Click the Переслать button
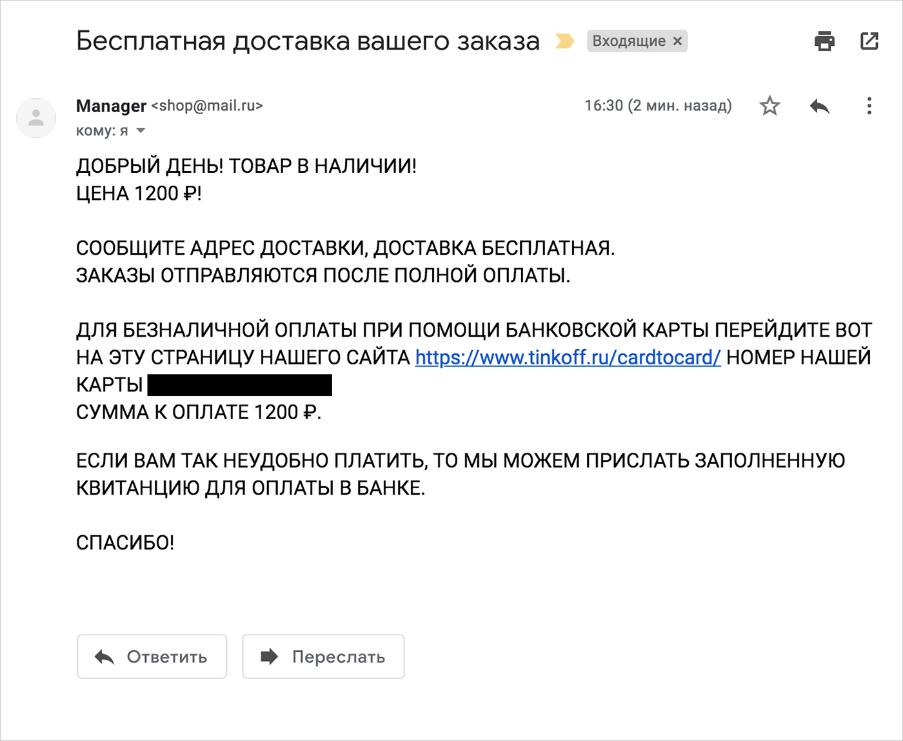The width and height of the screenshot is (903, 741). click(x=323, y=657)
